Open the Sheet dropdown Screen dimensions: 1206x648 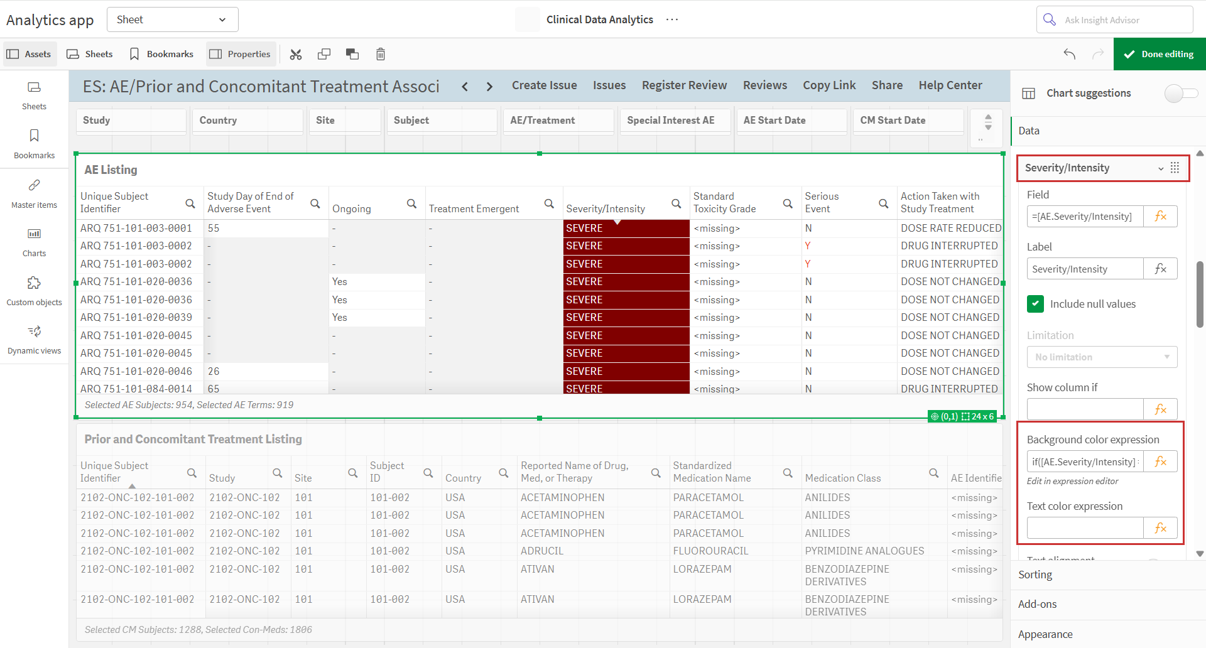tap(173, 19)
